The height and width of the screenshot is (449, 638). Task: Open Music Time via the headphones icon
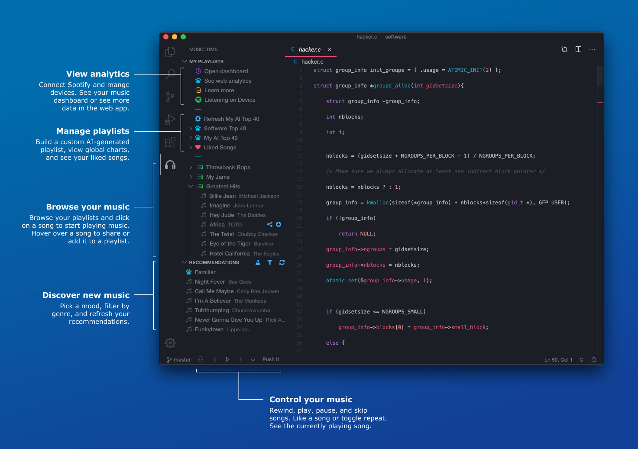click(x=170, y=165)
